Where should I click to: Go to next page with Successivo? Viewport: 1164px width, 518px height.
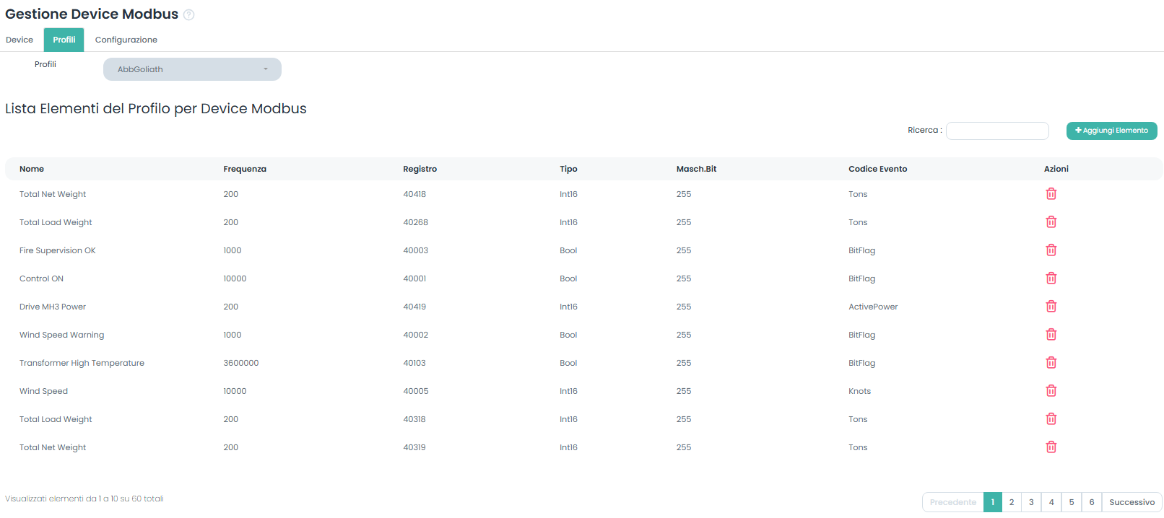pos(1132,502)
